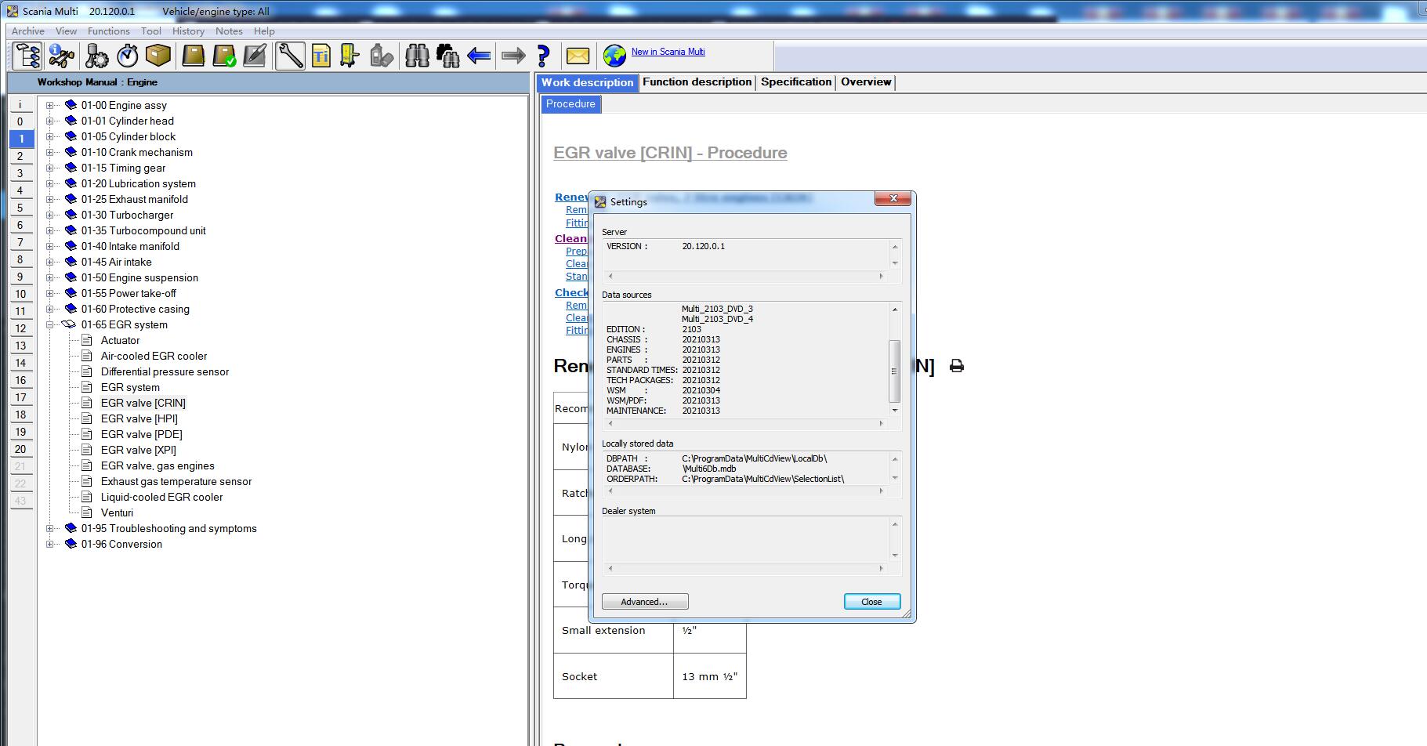Open the View menu
Screen dimensions: 1427x746
click(67, 31)
